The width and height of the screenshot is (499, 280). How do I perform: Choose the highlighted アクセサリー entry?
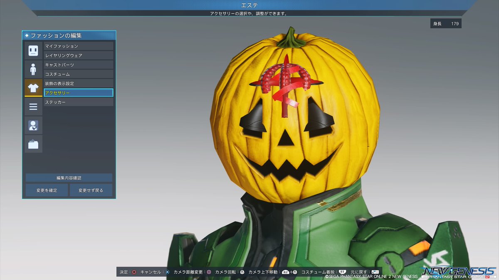(79, 93)
